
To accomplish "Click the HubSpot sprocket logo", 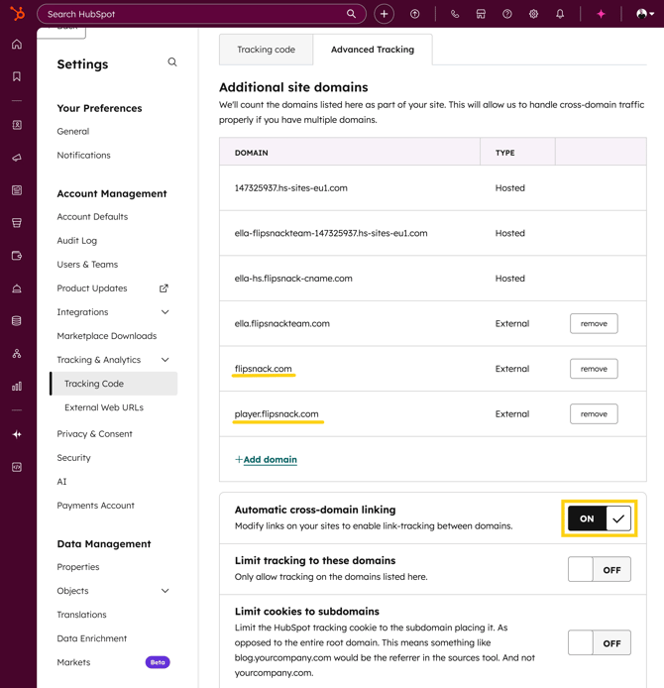I will click(x=18, y=14).
